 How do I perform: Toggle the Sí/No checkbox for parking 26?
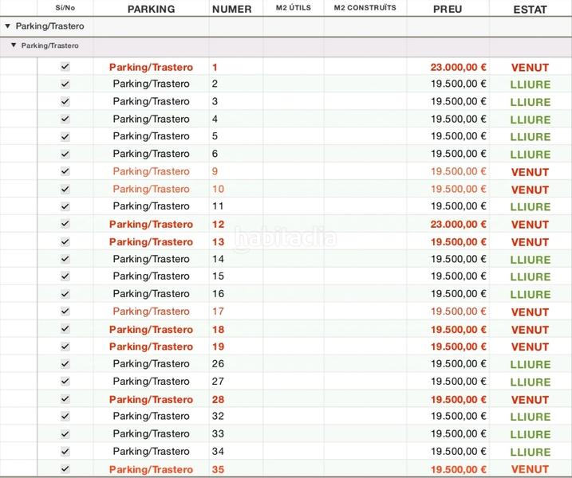pos(65,364)
